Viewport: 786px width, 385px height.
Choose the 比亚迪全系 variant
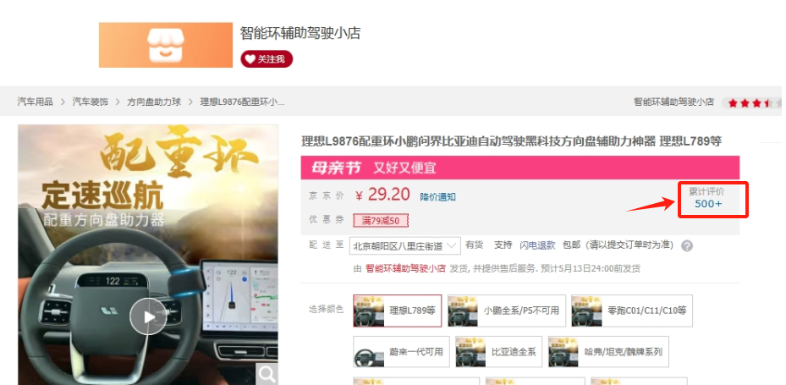[497, 352]
